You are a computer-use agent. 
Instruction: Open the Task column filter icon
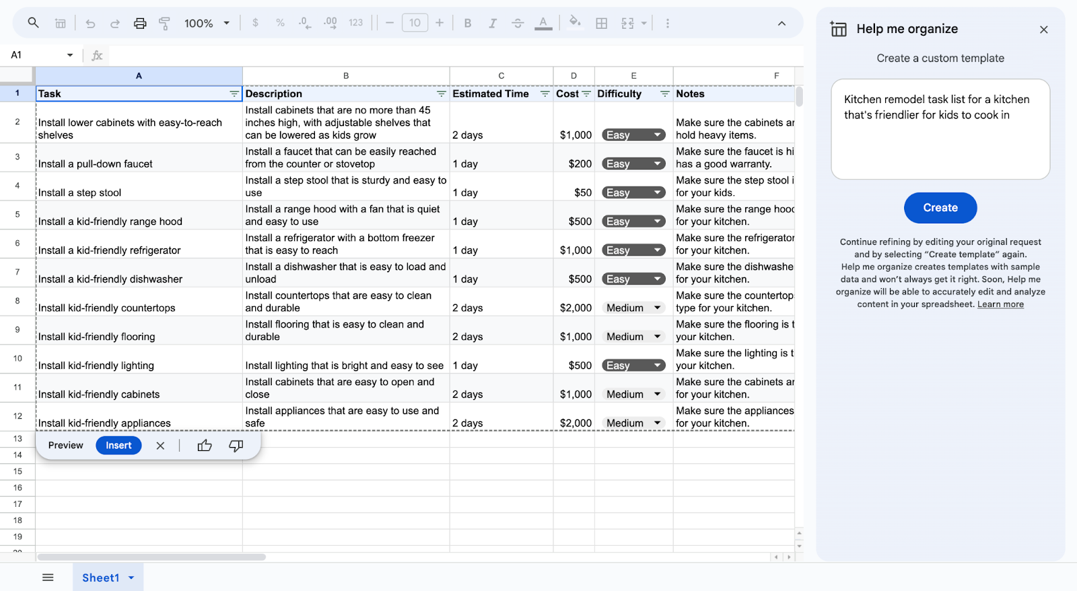tap(234, 94)
